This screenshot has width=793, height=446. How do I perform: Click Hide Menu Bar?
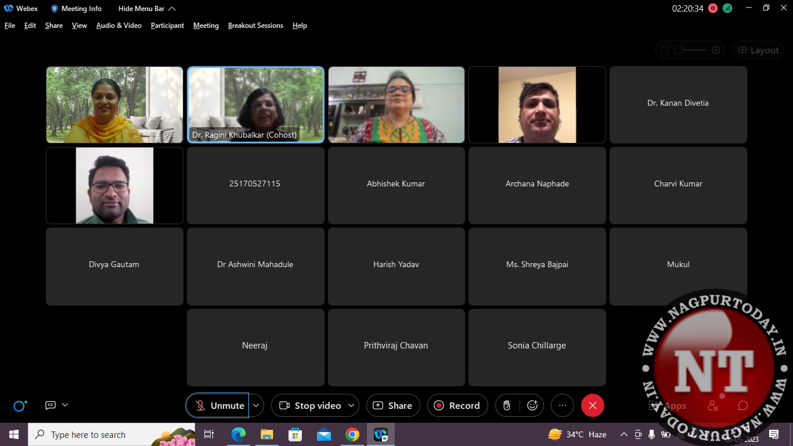click(147, 9)
